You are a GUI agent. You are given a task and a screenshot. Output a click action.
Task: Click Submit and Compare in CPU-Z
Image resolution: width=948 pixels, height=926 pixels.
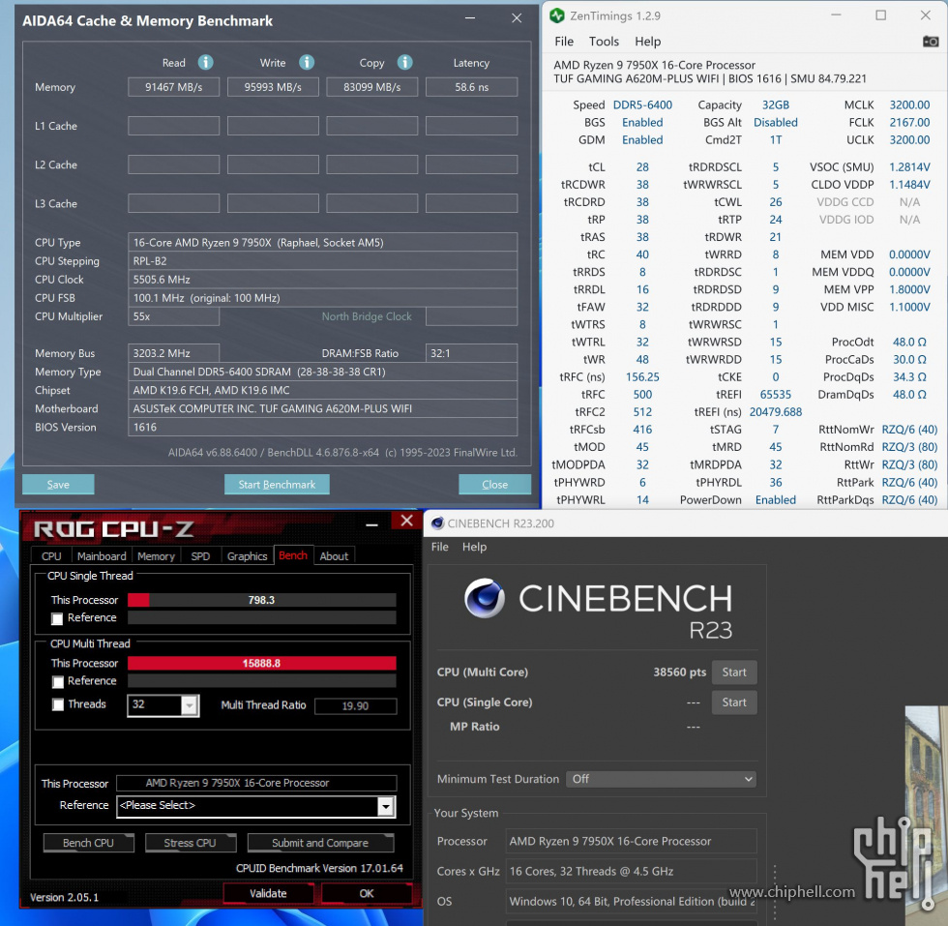click(320, 843)
